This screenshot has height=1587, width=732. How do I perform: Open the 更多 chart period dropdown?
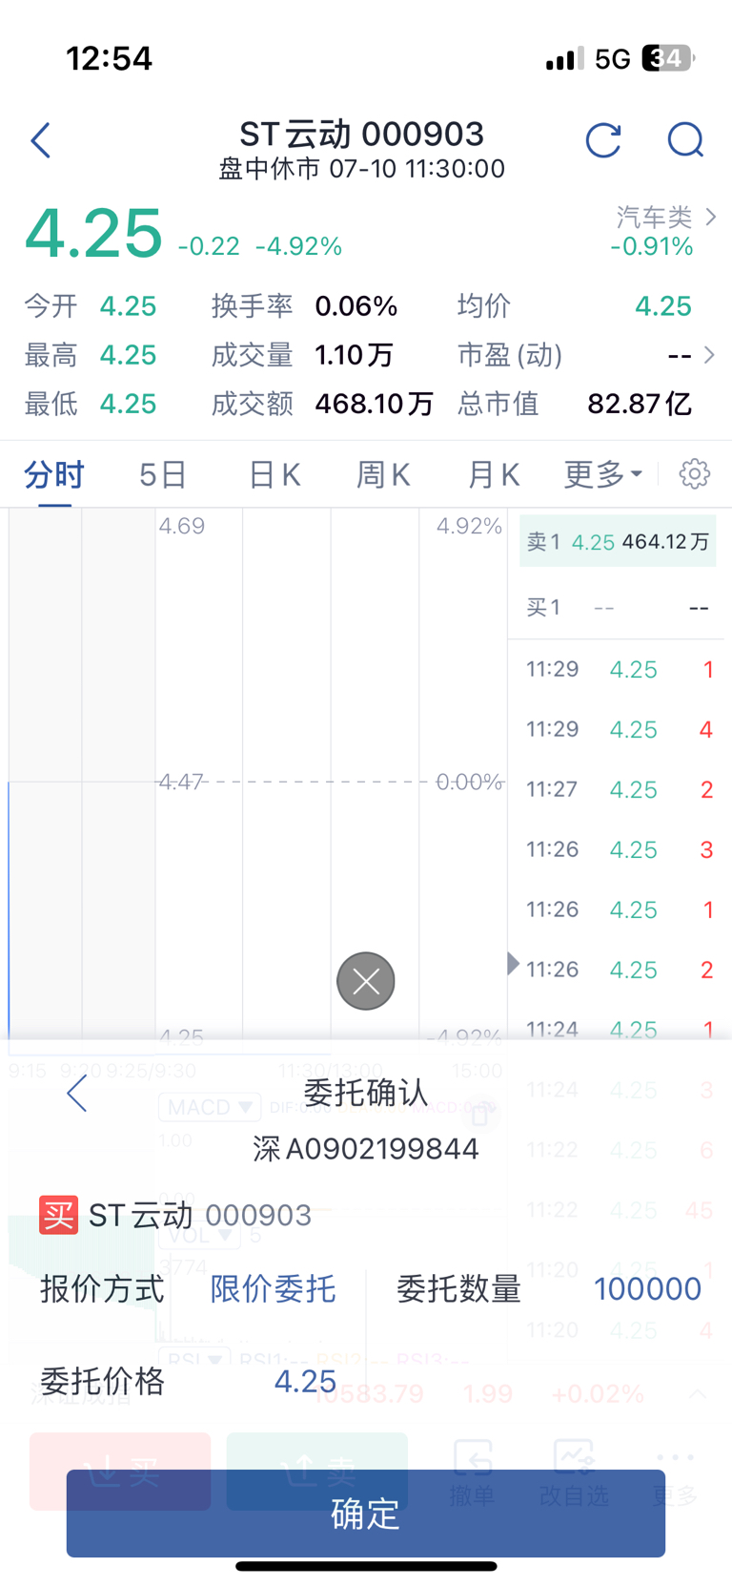pyautogui.click(x=603, y=474)
